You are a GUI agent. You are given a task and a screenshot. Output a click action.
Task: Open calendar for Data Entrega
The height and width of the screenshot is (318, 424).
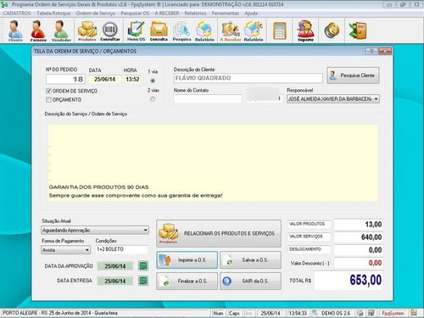[x=143, y=281]
